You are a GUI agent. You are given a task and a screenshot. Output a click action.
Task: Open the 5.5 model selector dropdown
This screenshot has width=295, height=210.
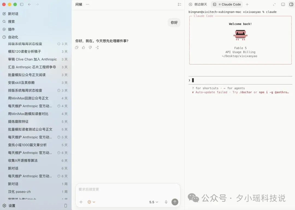click(154, 202)
